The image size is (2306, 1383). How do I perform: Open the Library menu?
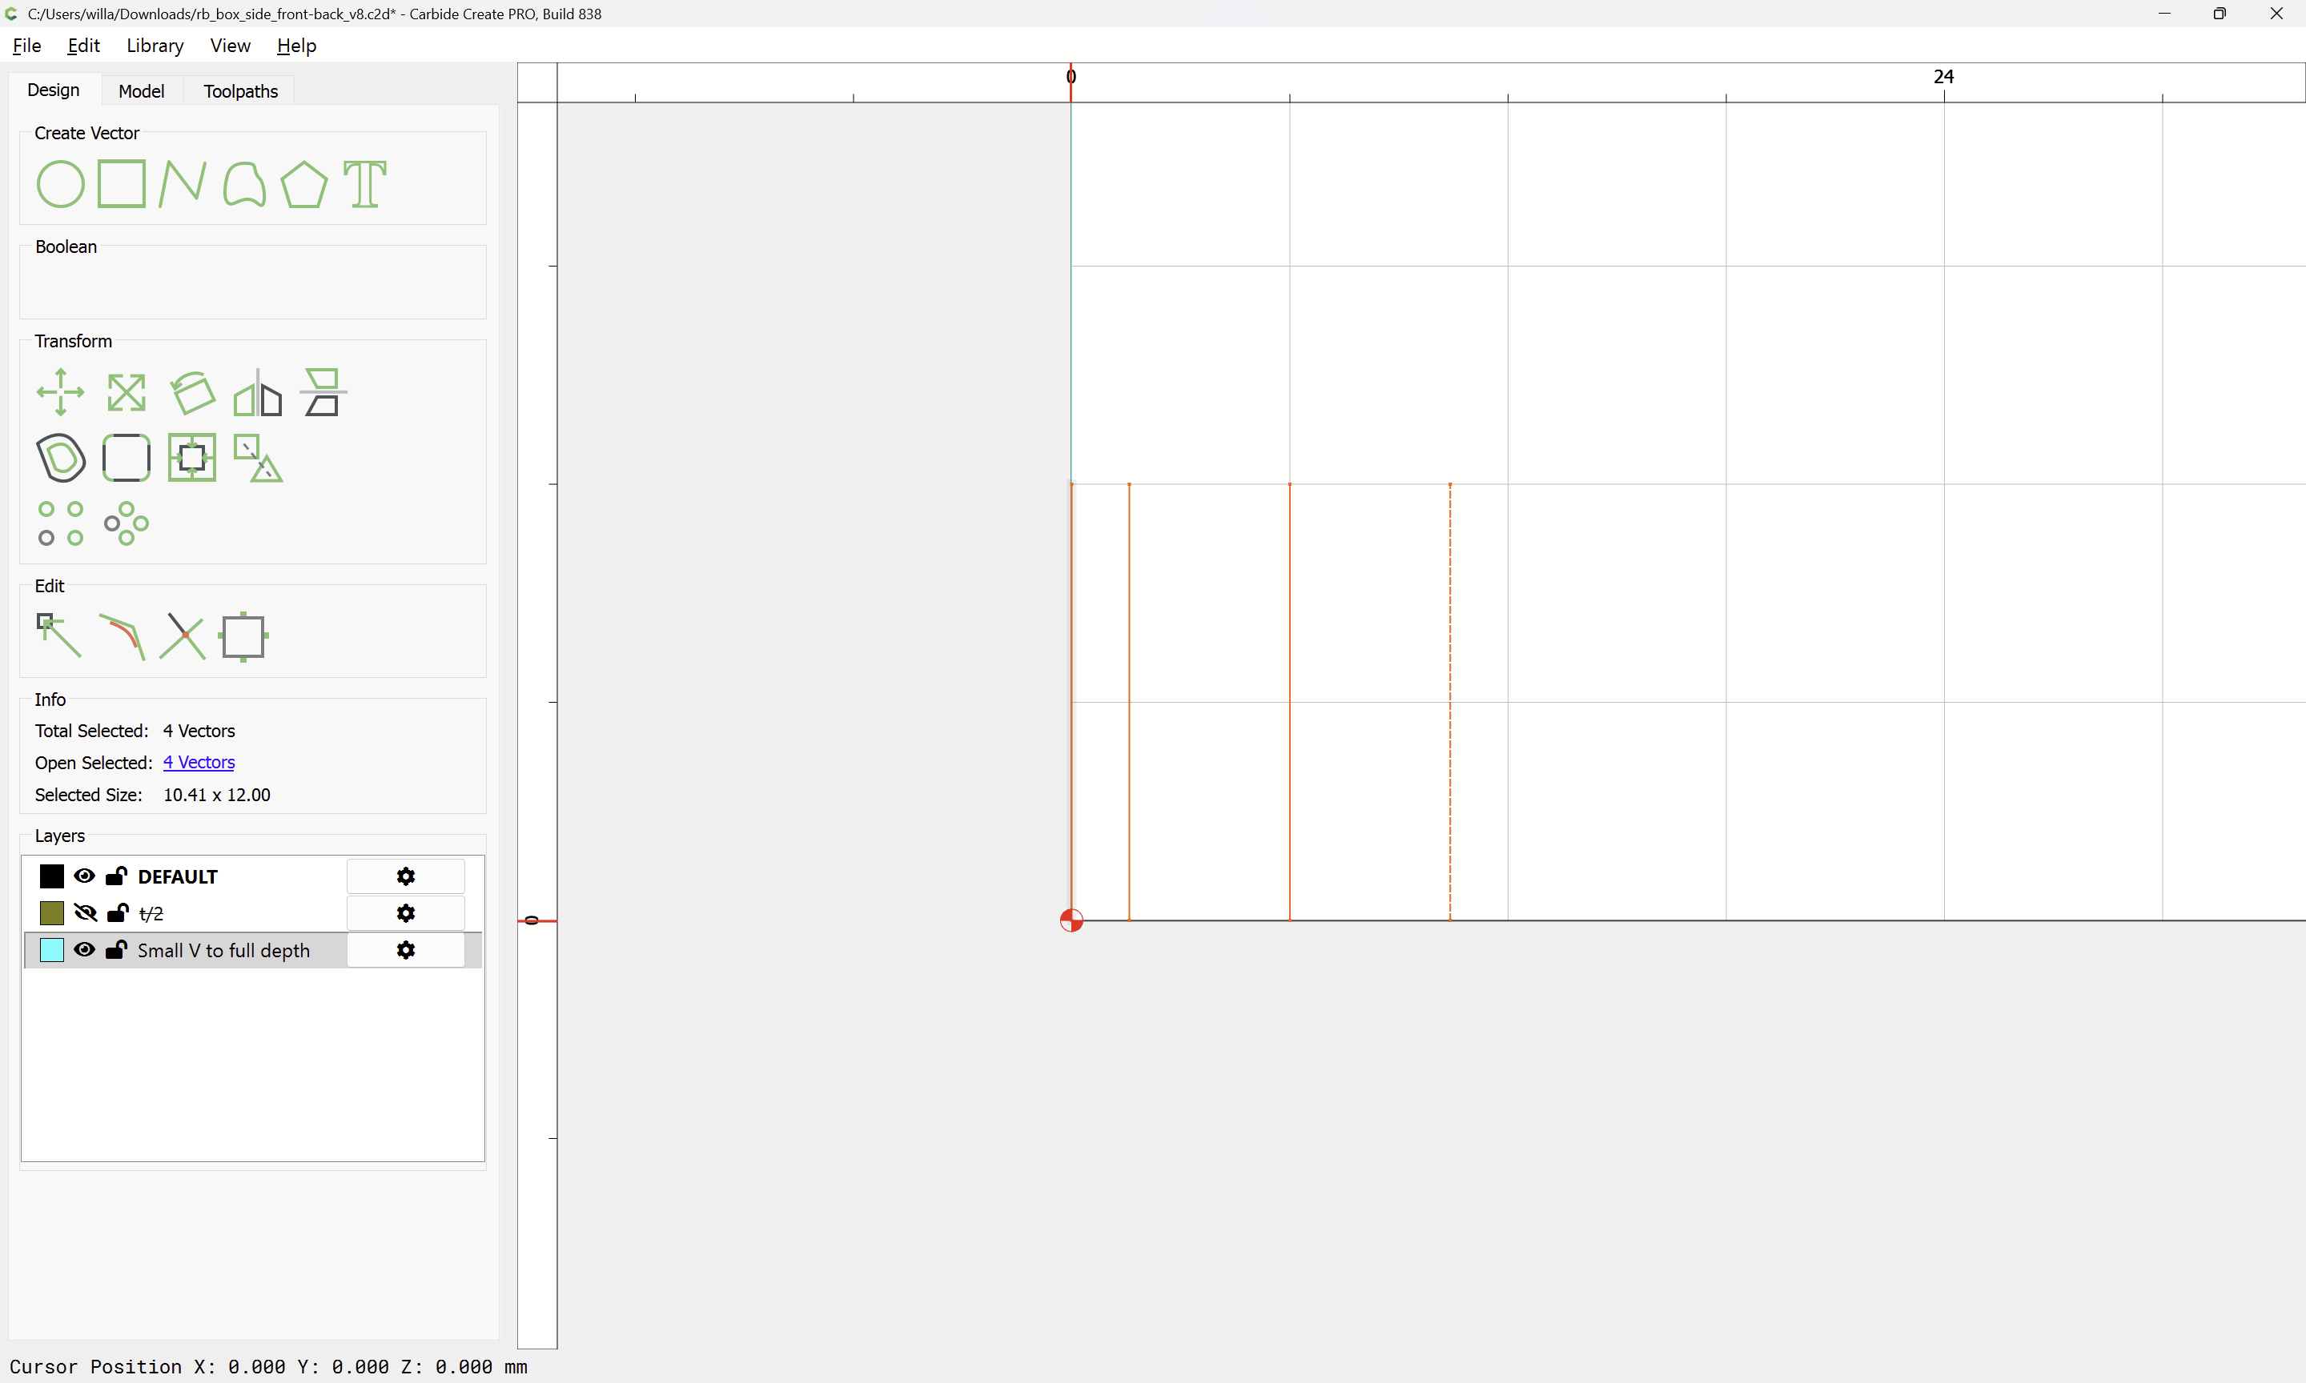(155, 46)
